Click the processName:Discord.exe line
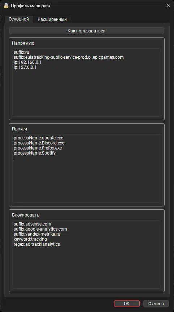Viewport: 174px width, 312px height. pyautogui.click(x=39, y=143)
